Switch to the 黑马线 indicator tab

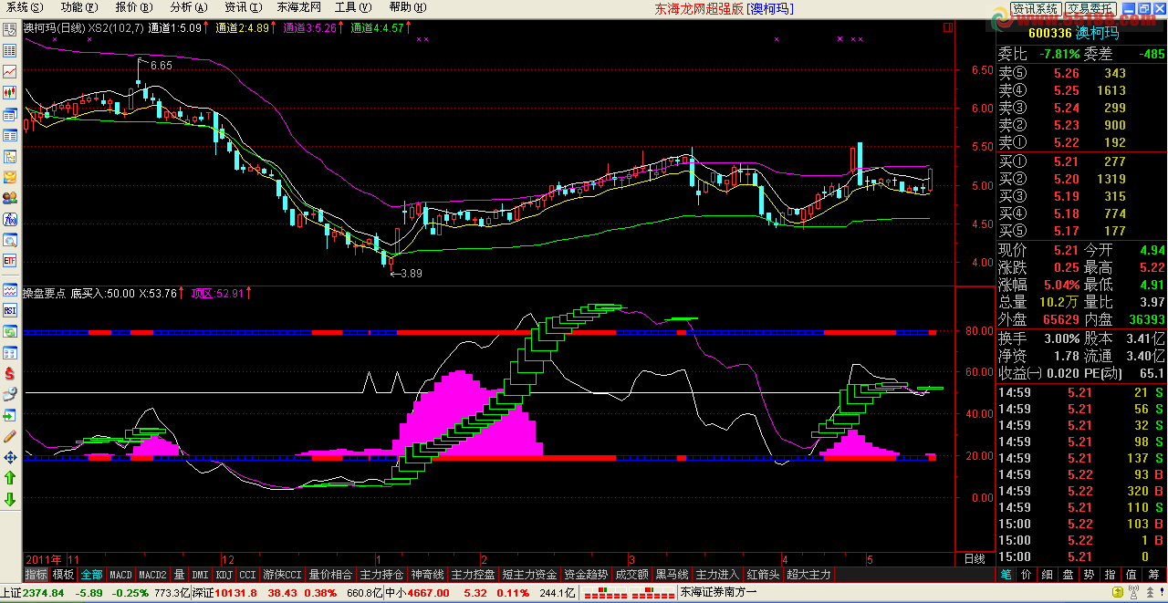coord(672,575)
